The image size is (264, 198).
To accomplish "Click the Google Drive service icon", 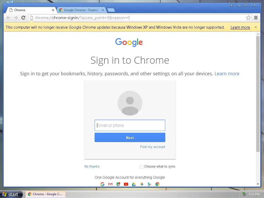I will tap(134, 184).
